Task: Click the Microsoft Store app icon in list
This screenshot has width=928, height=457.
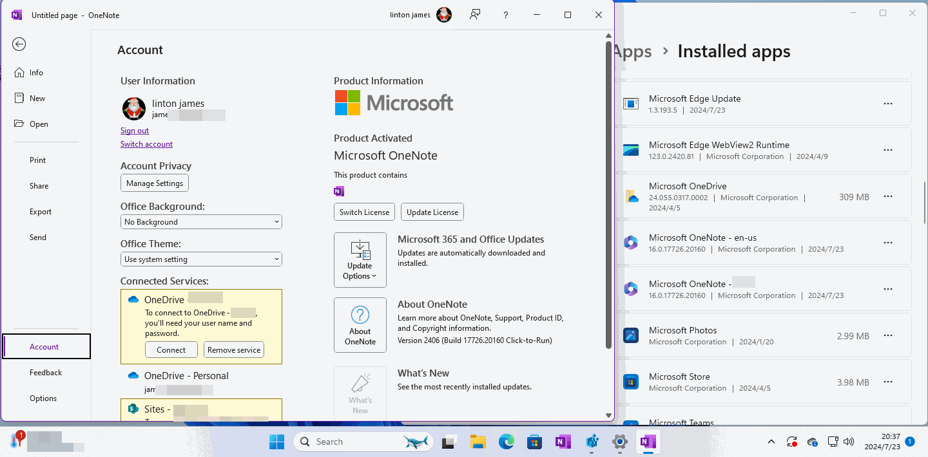Action: (630, 382)
